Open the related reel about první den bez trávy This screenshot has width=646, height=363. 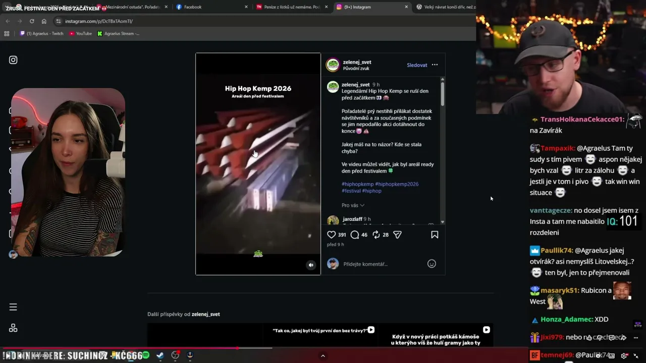pos(320,335)
